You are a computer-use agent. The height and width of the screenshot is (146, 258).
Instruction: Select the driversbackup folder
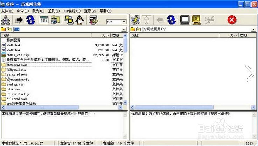[18, 94]
